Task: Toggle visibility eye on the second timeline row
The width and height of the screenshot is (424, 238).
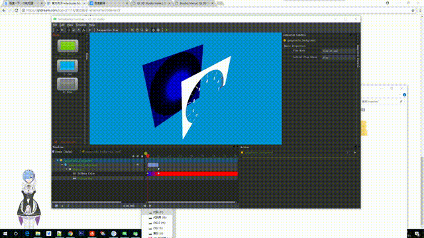Action: point(138,165)
